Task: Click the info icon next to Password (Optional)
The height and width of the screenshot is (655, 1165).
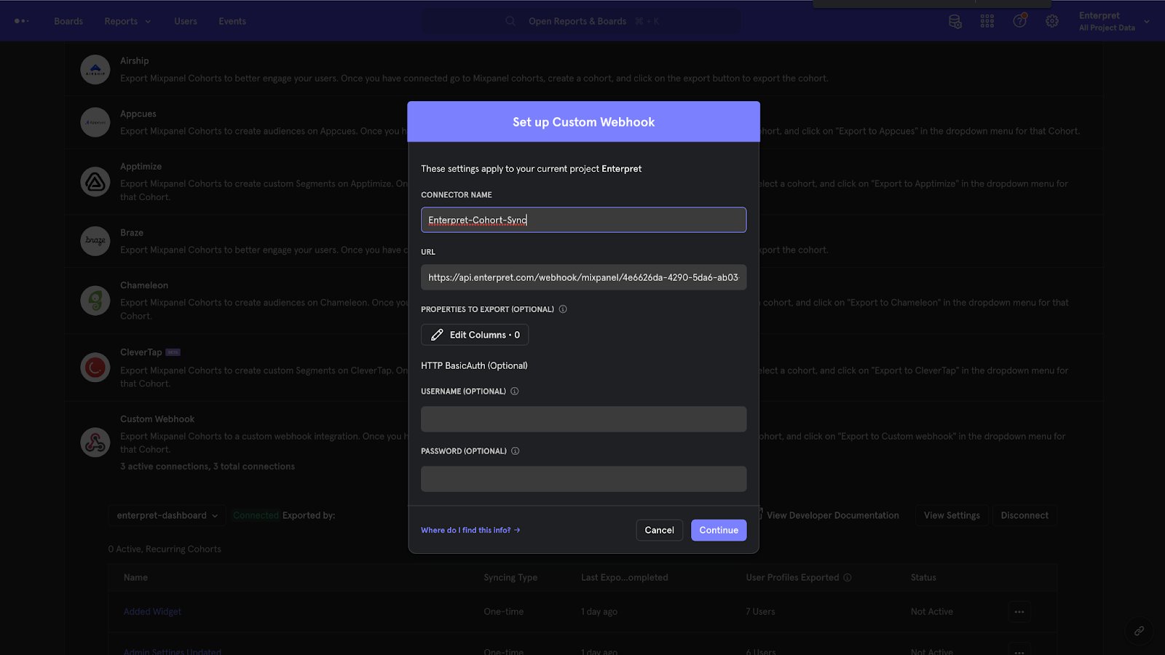Action: click(x=516, y=451)
